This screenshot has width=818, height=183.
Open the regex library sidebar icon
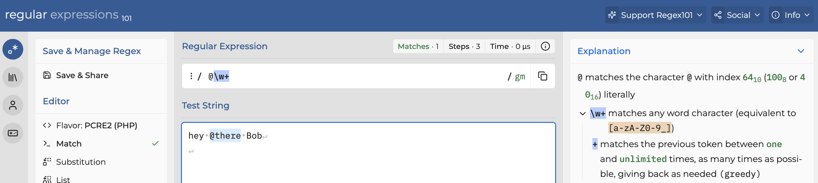[13, 77]
